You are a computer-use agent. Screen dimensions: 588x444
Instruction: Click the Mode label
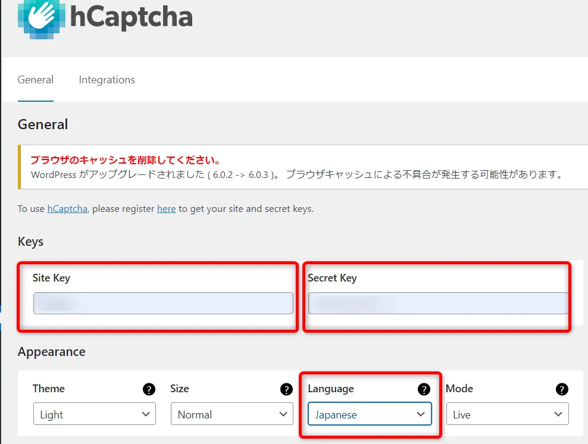[x=459, y=389]
